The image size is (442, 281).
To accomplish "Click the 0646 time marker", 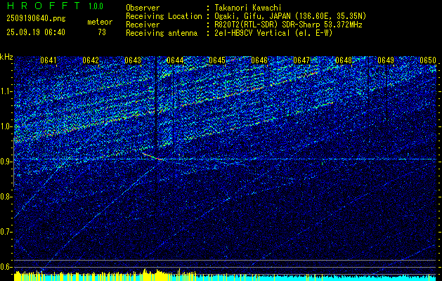I will click(259, 60).
